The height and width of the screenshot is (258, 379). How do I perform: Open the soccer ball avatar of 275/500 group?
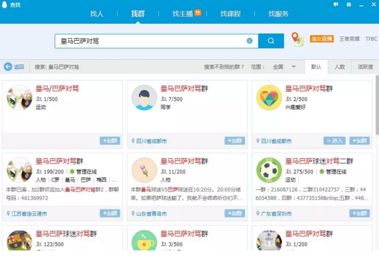pyautogui.click(x=269, y=170)
